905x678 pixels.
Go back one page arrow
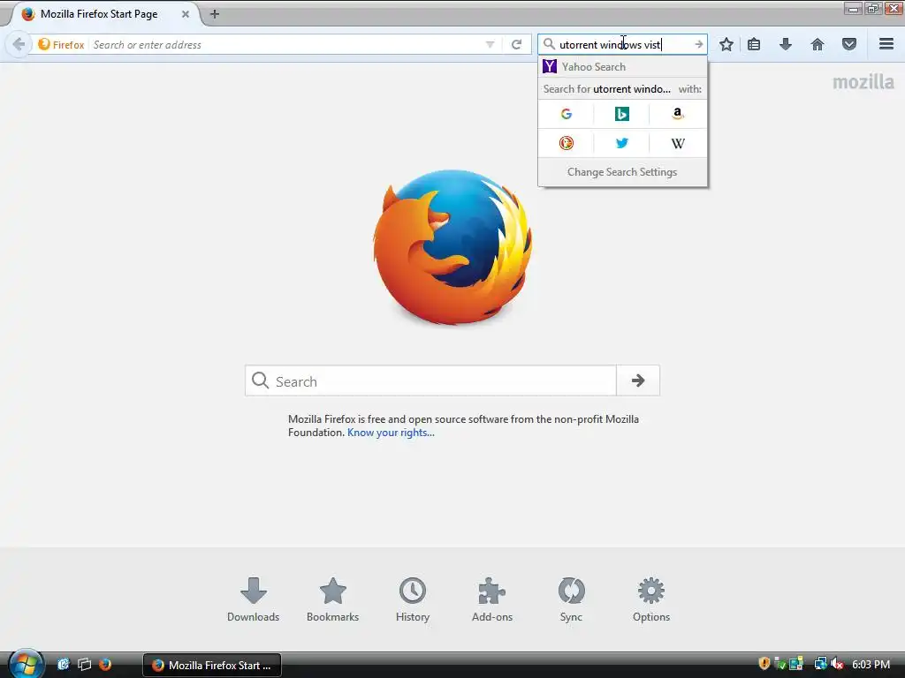click(x=19, y=44)
